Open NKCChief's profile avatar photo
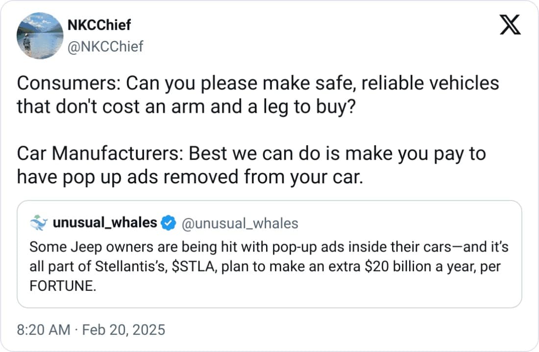539x352 pixels. (x=39, y=36)
